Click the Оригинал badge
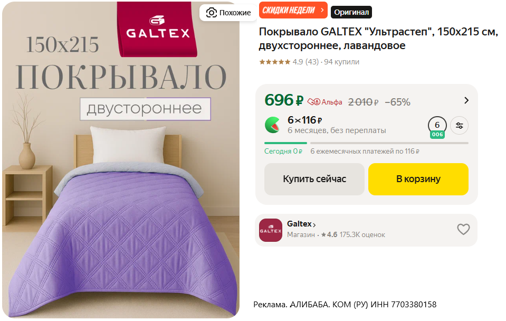This screenshot has width=506, height=321. tap(351, 12)
